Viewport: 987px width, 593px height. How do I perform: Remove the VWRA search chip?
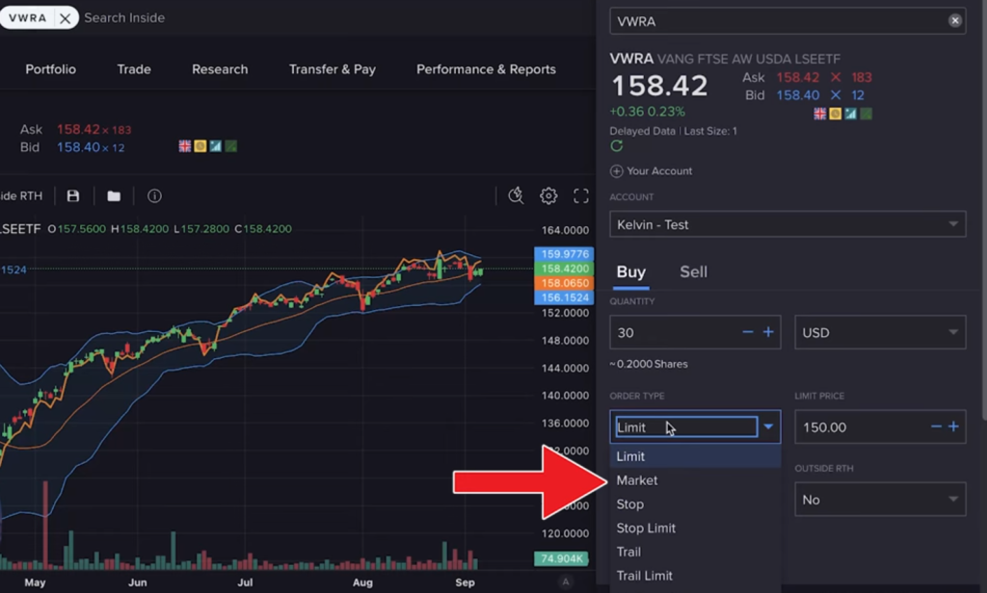pyautogui.click(x=65, y=18)
